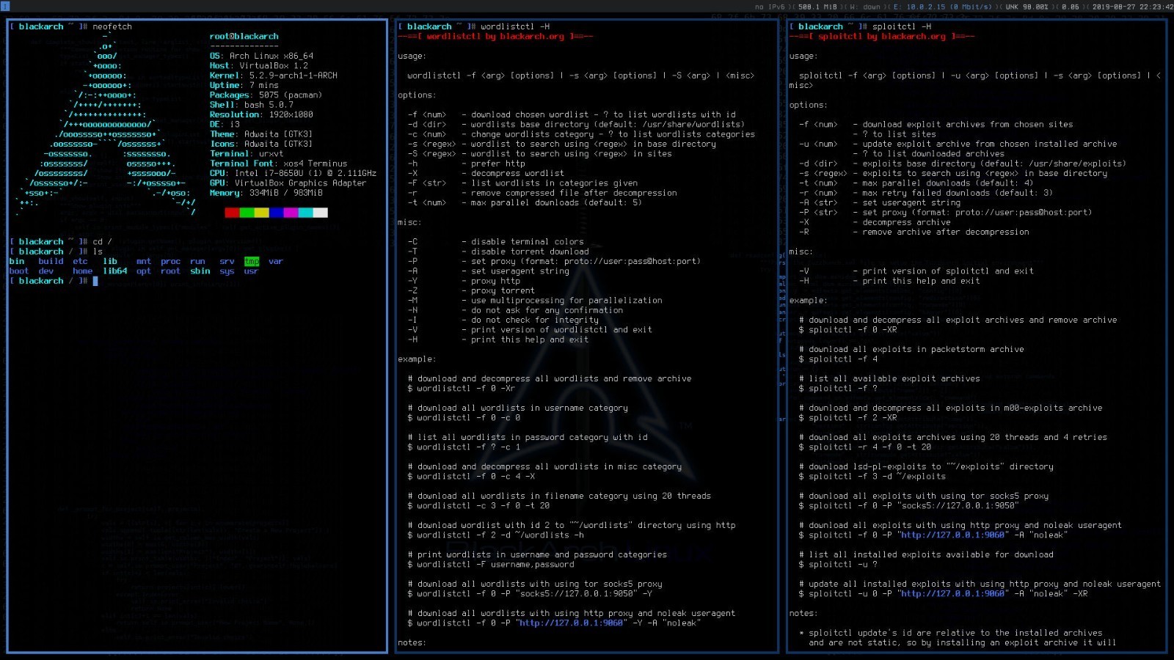Open the http://127.0.0.1:9060 URL in wordlistctl pane
Screen dimensions: 1174x660
572,623
